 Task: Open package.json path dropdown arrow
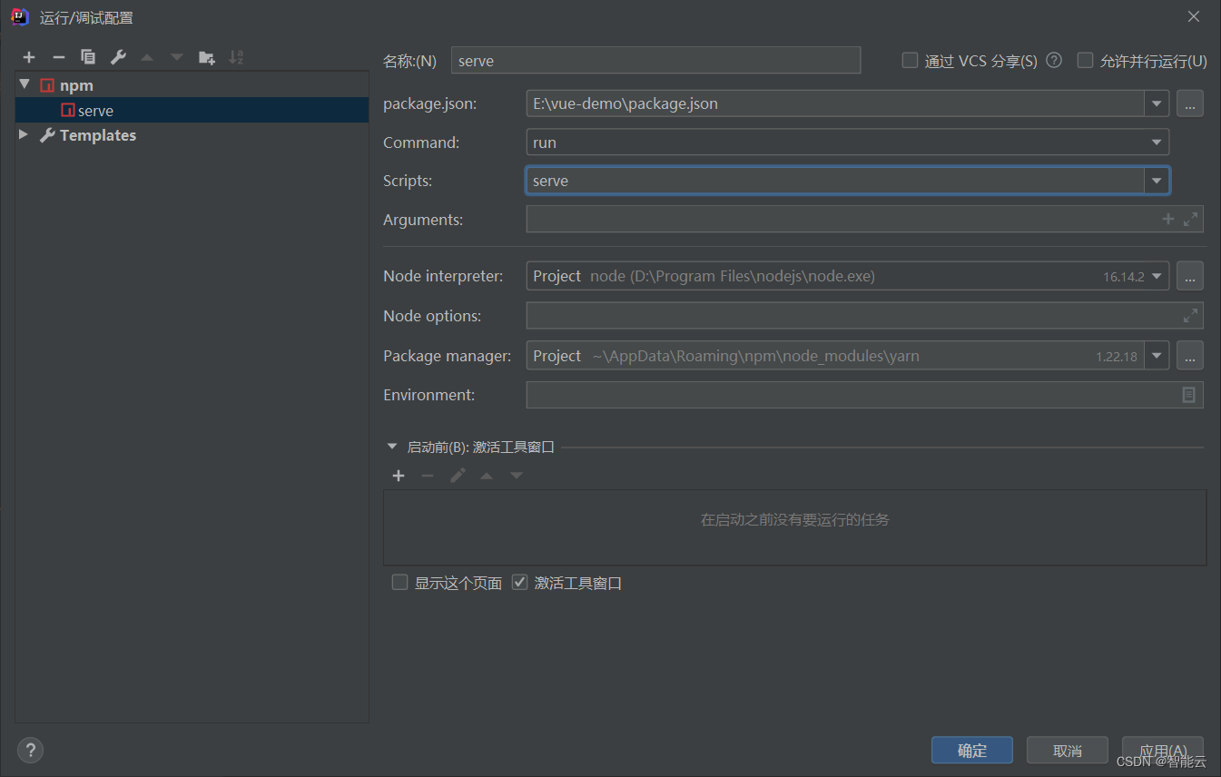click(1157, 103)
